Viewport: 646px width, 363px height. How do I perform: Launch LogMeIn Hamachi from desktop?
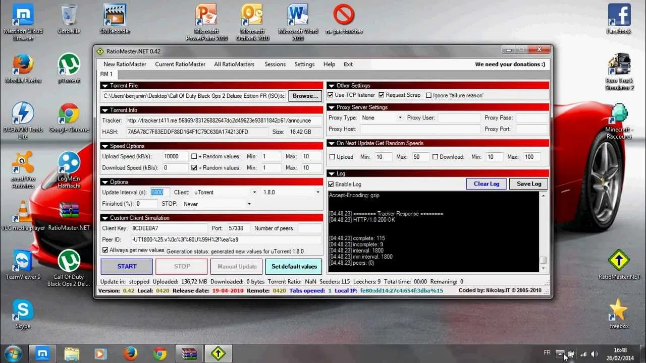coord(69,170)
